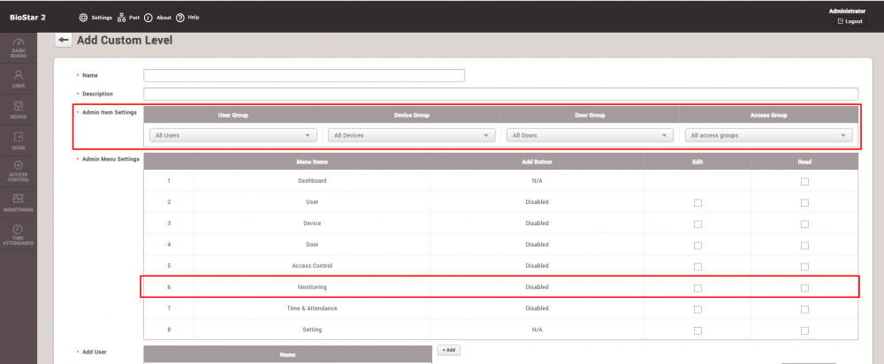
Task: Open Access Control in the sidebar
Action: pos(18,171)
